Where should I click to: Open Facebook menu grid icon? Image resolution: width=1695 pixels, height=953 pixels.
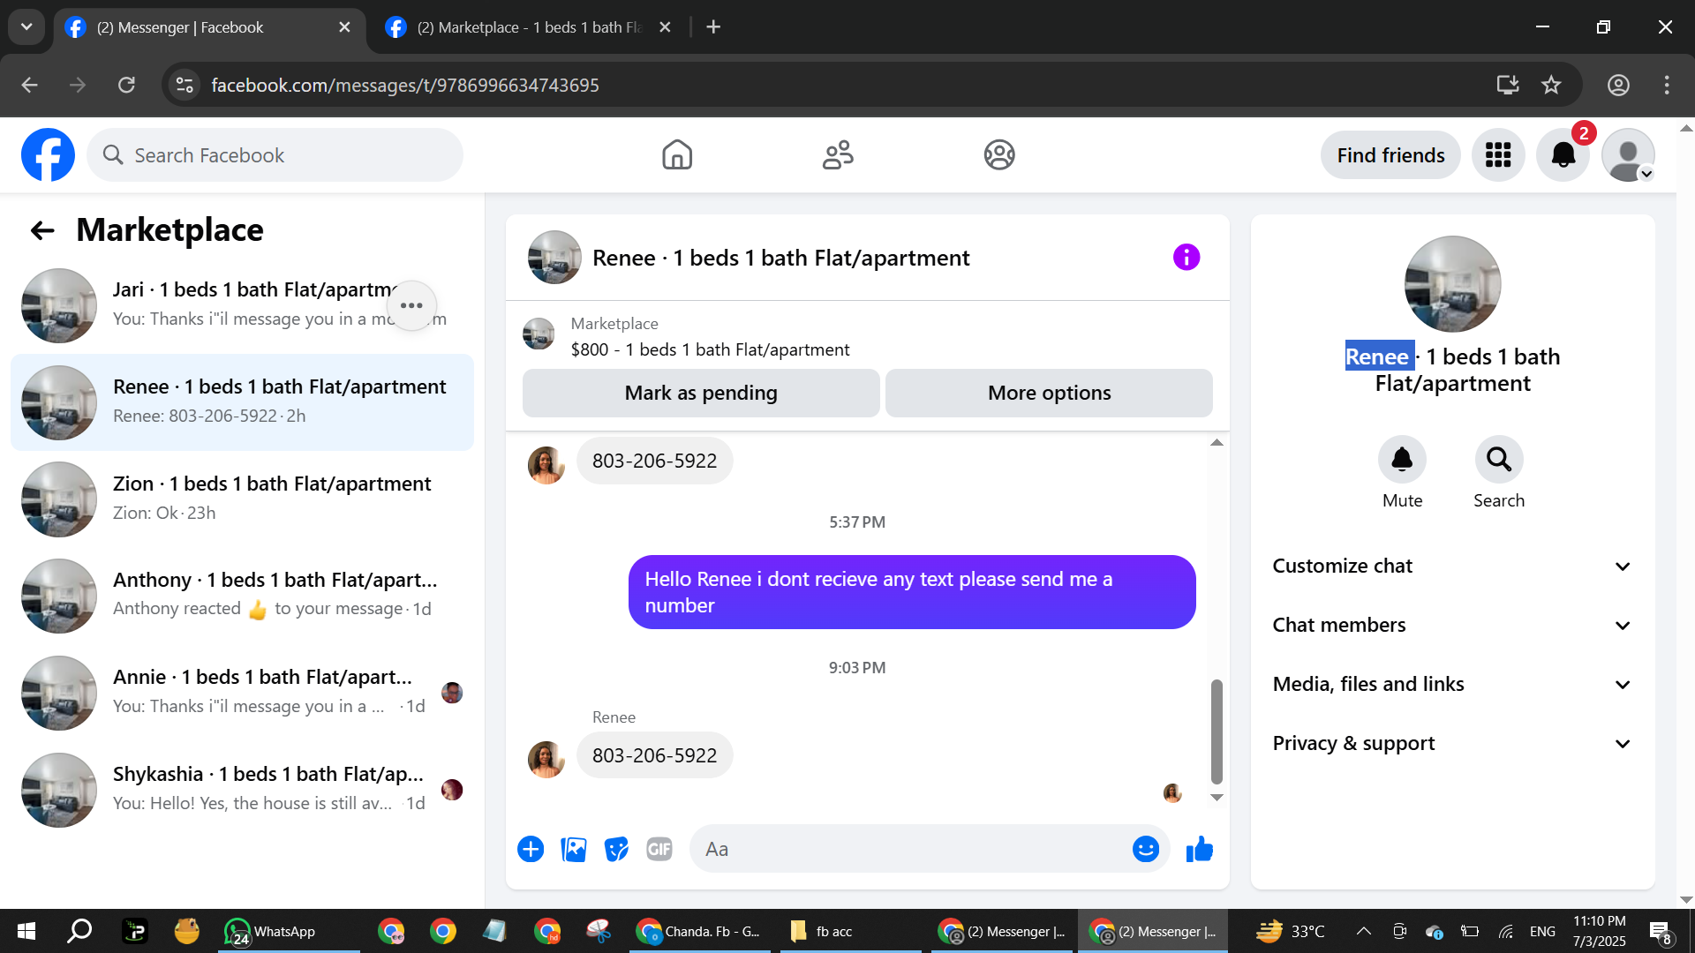click(1498, 155)
